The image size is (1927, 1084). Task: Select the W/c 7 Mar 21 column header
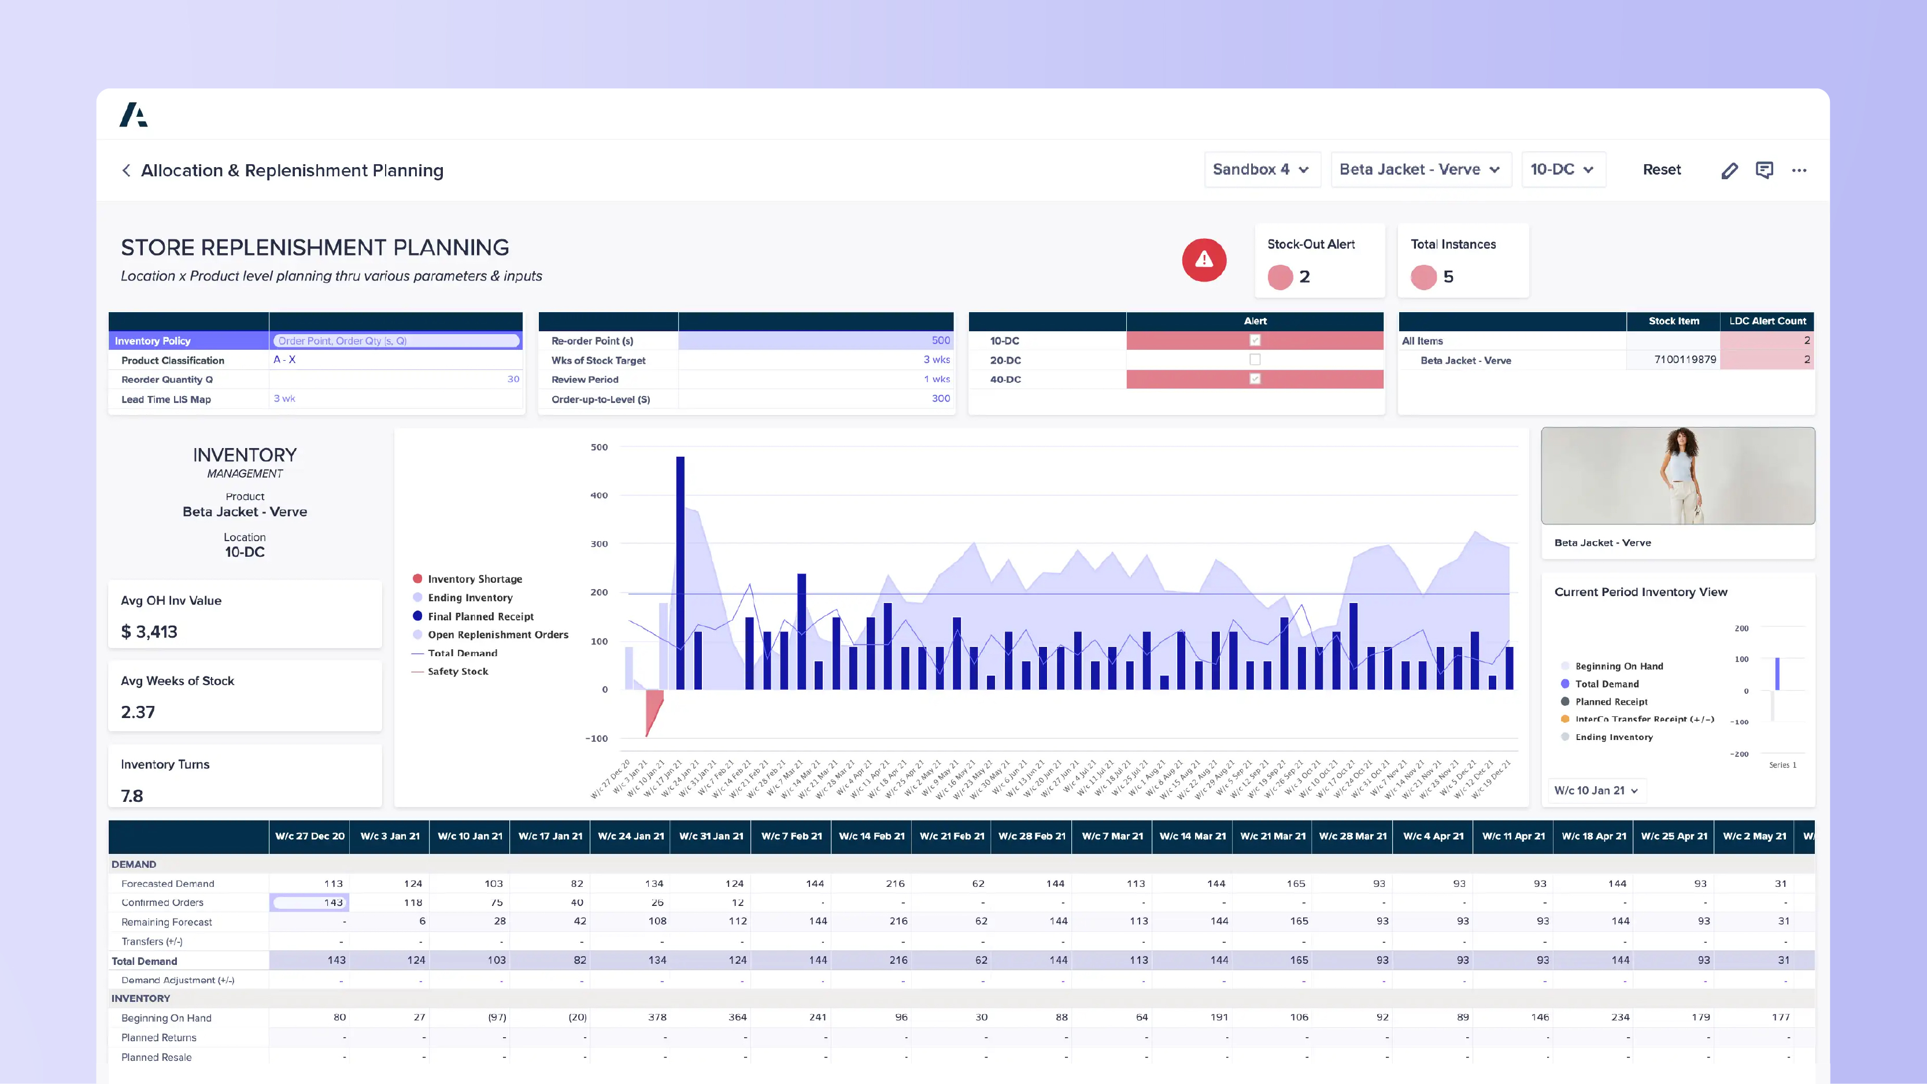[1112, 837]
